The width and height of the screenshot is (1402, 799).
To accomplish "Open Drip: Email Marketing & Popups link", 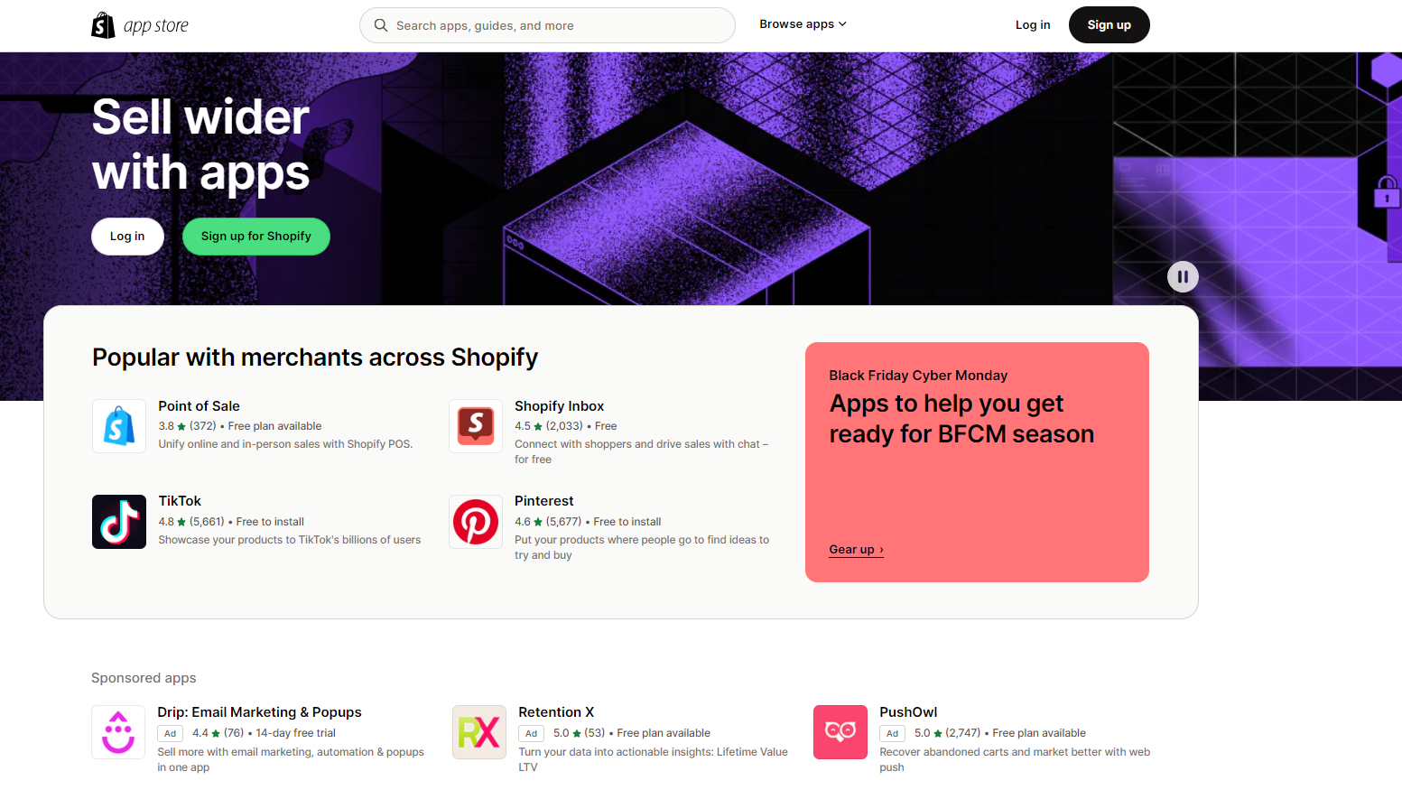I will click(259, 712).
